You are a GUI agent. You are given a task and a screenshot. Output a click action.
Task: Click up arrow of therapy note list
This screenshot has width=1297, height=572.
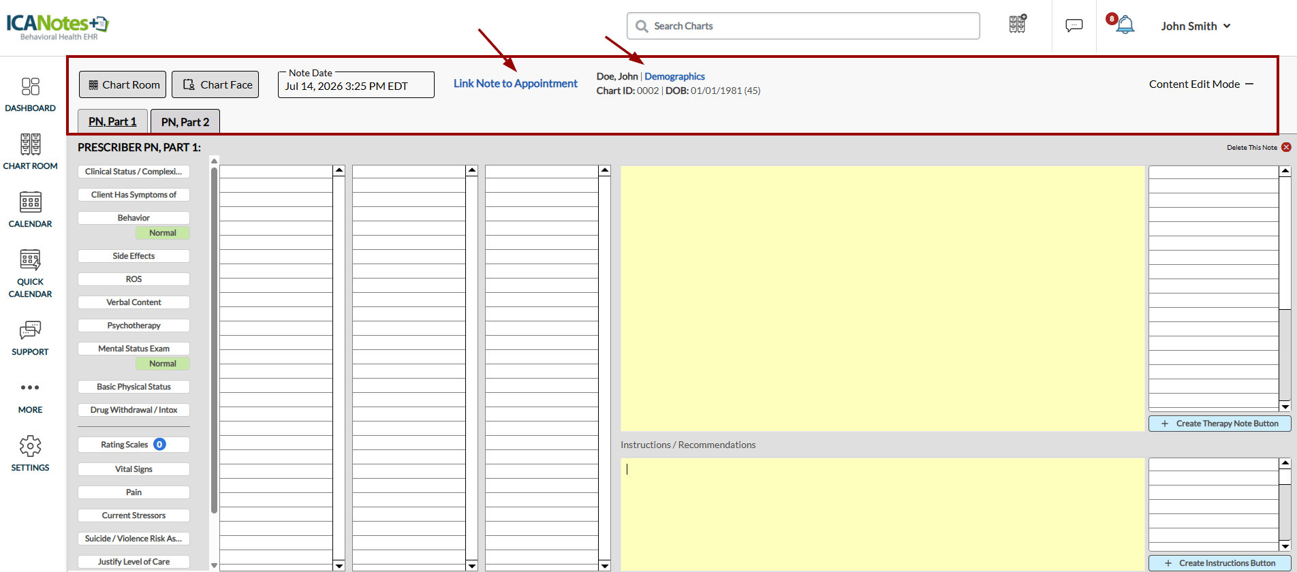pos(1285,171)
